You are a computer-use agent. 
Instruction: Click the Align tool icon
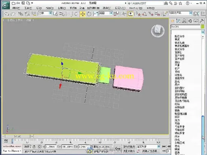(x=203, y=14)
